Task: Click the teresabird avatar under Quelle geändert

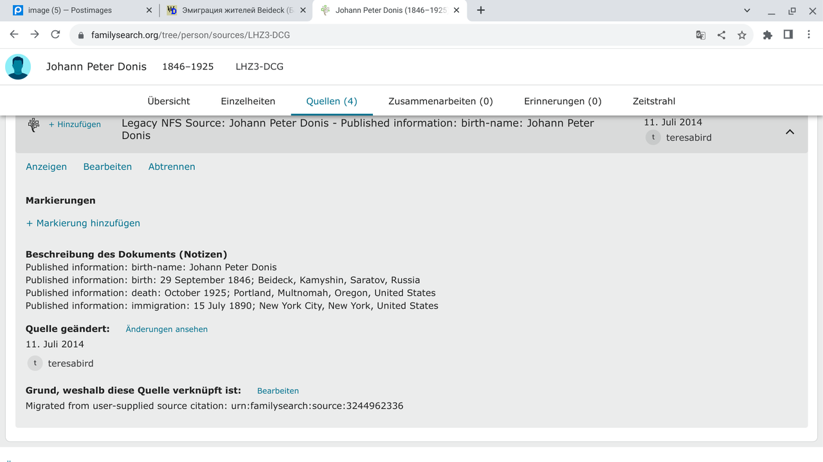Action: tap(35, 363)
